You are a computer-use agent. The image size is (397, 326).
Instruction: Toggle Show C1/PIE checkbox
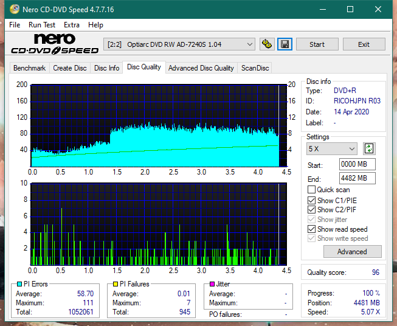tap(311, 200)
